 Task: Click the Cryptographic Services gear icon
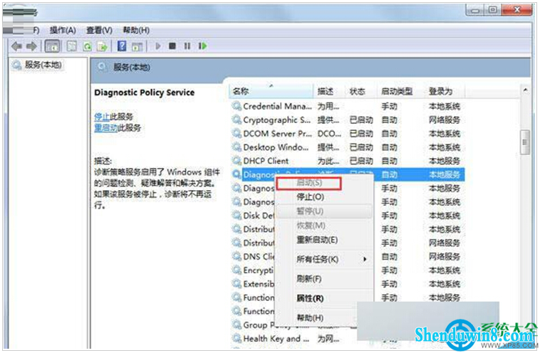click(x=237, y=120)
